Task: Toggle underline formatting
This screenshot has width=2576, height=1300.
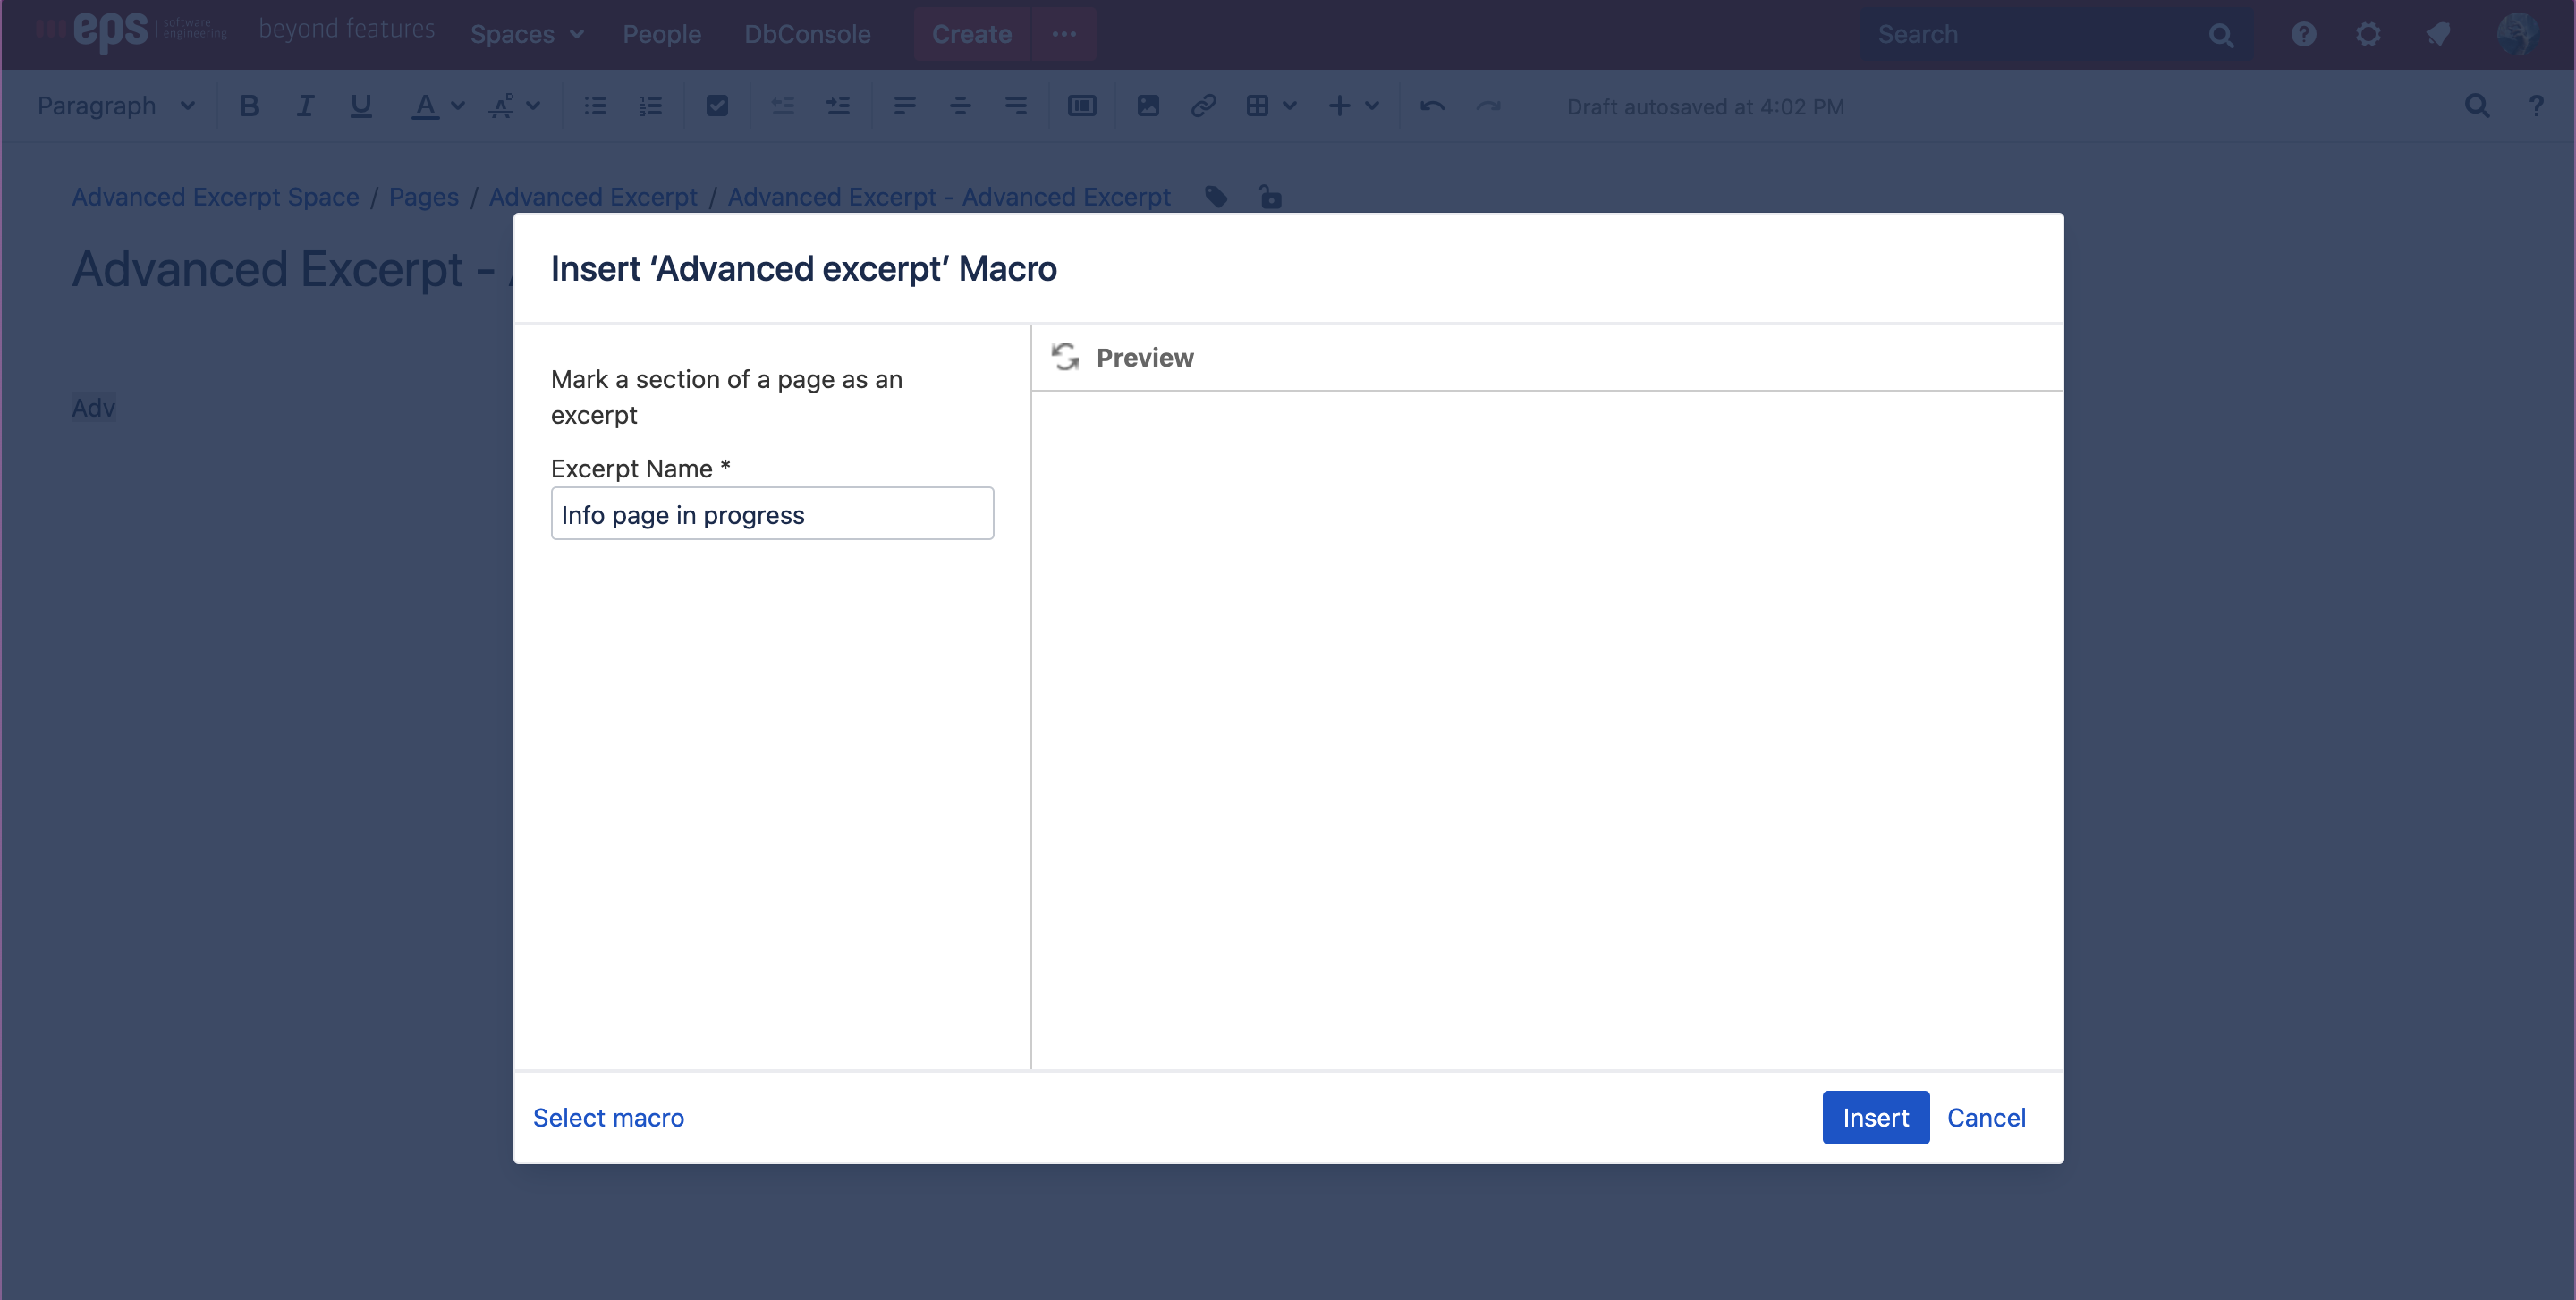Action: pos(361,106)
